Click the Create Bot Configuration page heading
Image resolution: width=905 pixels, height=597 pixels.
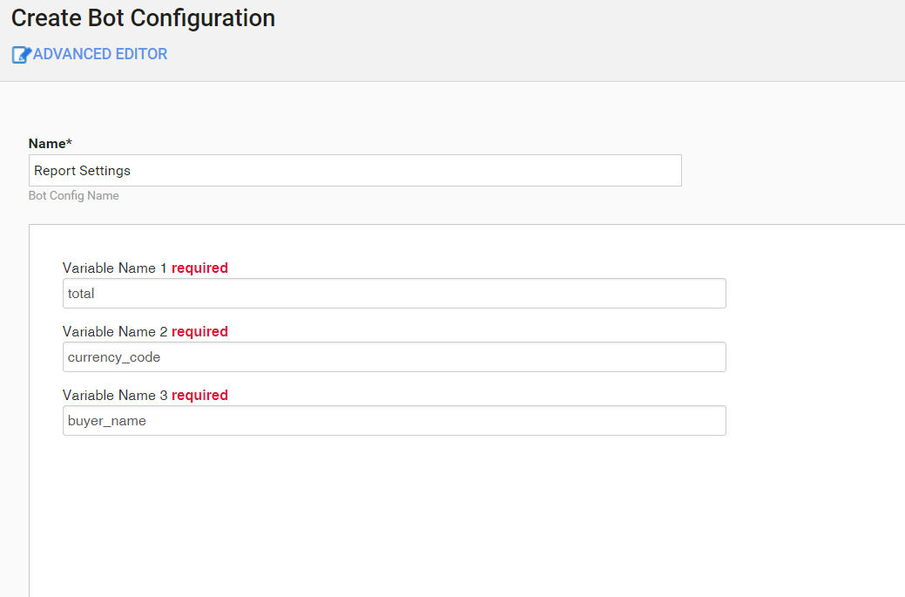[143, 18]
